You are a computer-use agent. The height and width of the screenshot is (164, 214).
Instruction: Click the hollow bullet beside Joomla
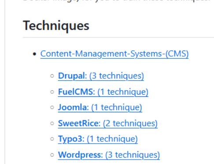click(52, 107)
